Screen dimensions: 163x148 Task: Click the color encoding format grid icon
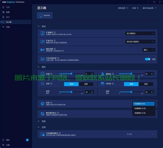42,114
